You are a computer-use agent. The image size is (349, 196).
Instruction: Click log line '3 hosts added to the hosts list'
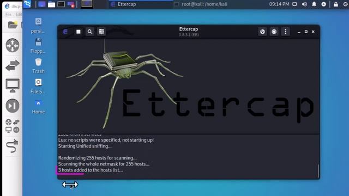point(91,170)
